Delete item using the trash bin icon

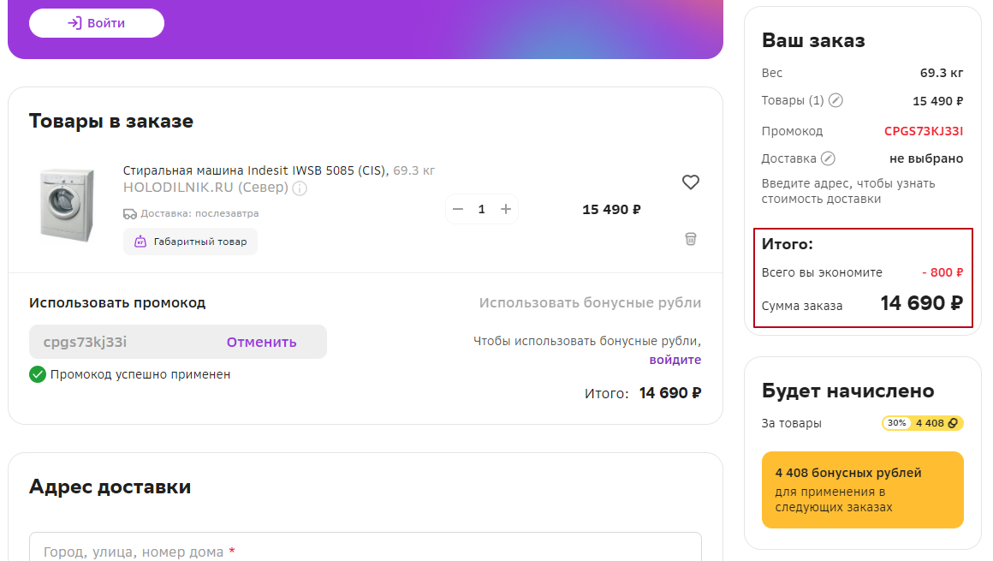691,239
